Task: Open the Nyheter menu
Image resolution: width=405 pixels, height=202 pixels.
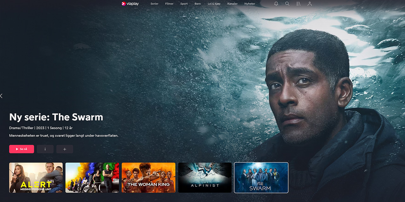Action: coord(250,4)
